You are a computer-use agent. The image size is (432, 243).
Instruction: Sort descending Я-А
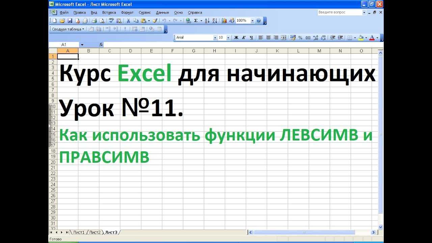[215, 21]
